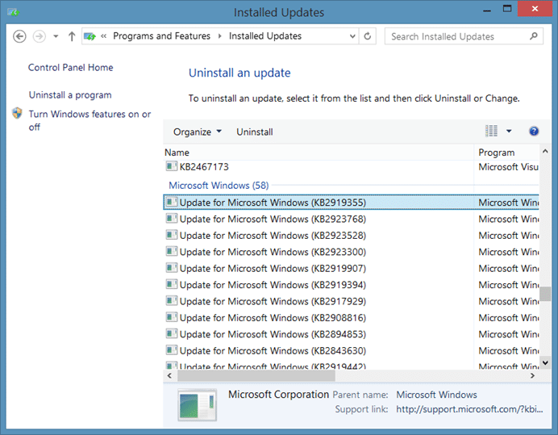Click the double chevron in the address bar

[x=103, y=36]
